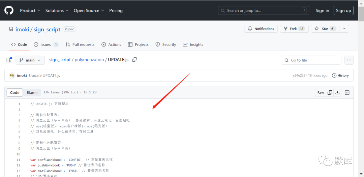The height and width of the screenshot is (177, 364).
Task: Go to polymerization folder breadcrumb
Action: [89, 60]
